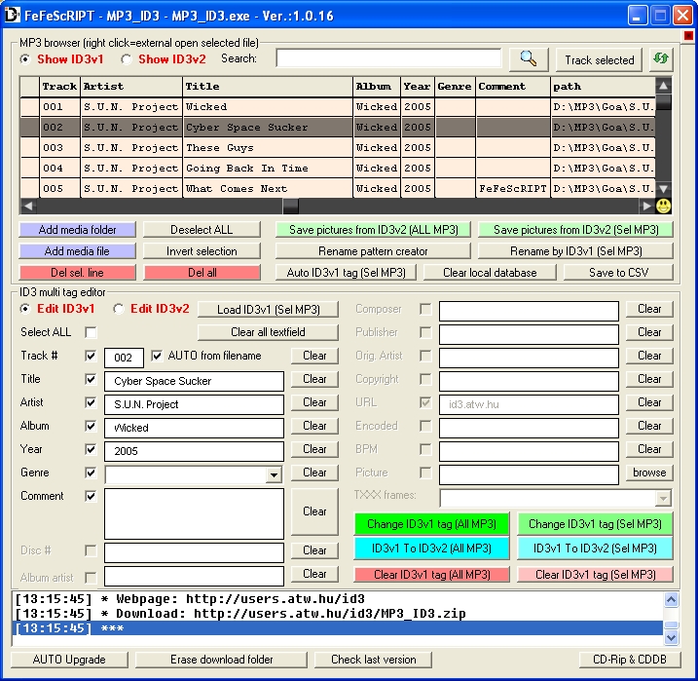
Task: Click the browse button for Picture
Action: 649,473
